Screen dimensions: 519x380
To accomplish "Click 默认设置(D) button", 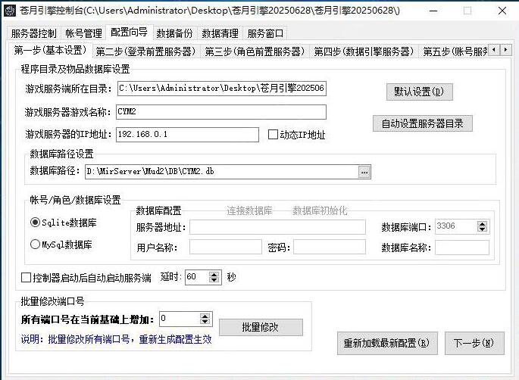I will coord(420,92).
